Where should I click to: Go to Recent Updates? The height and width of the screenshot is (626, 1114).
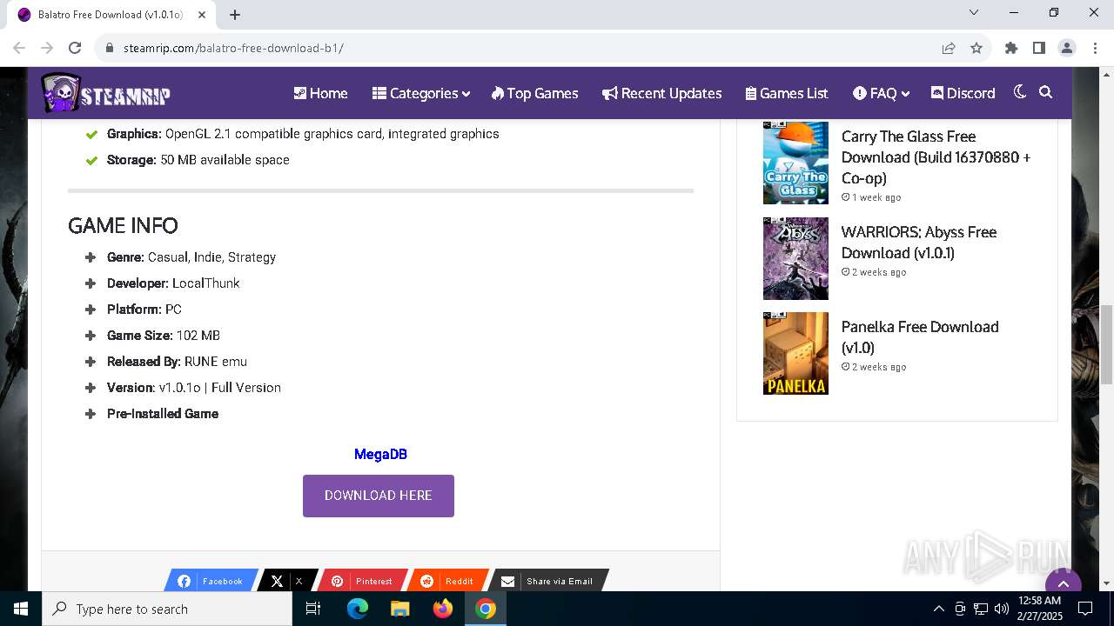pos(661,93)
